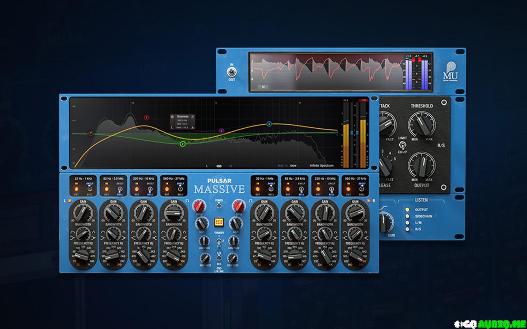Set spectrum speed to fast
This screenshot has height=329, width=527.
click(280, 166)
